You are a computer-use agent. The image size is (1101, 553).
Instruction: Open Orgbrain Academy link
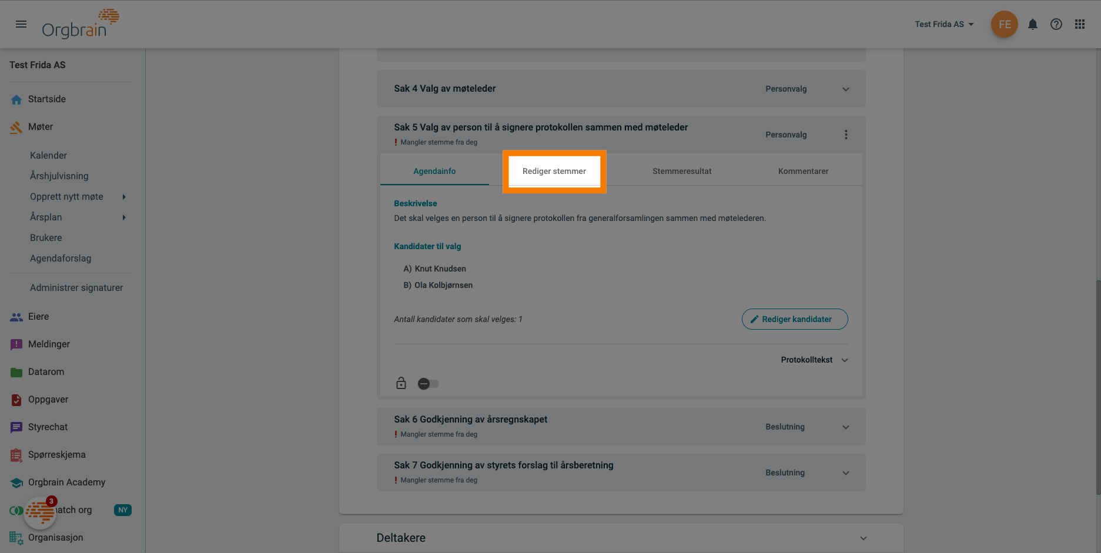(66, 482)
